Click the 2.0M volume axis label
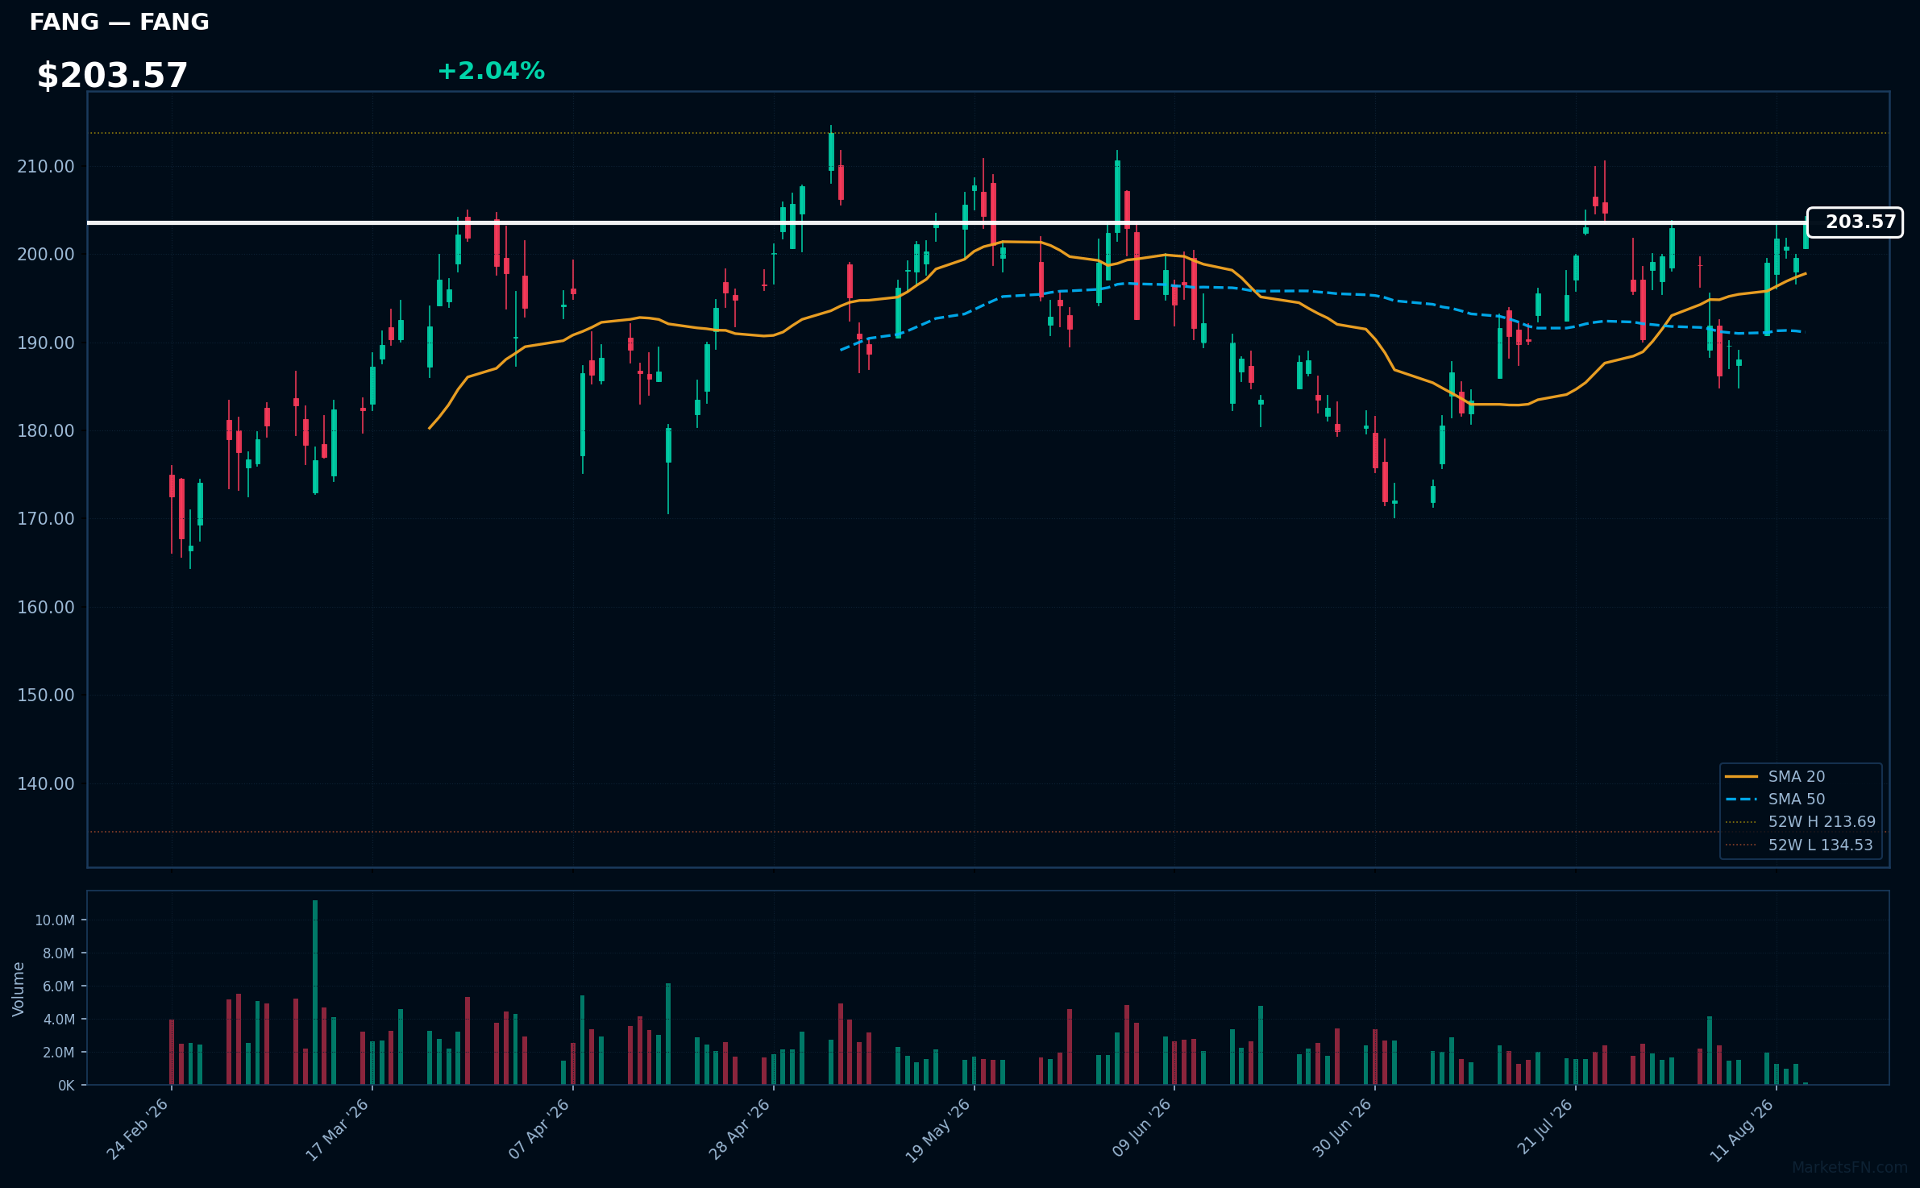1920x1188 pixels. 59,1053
